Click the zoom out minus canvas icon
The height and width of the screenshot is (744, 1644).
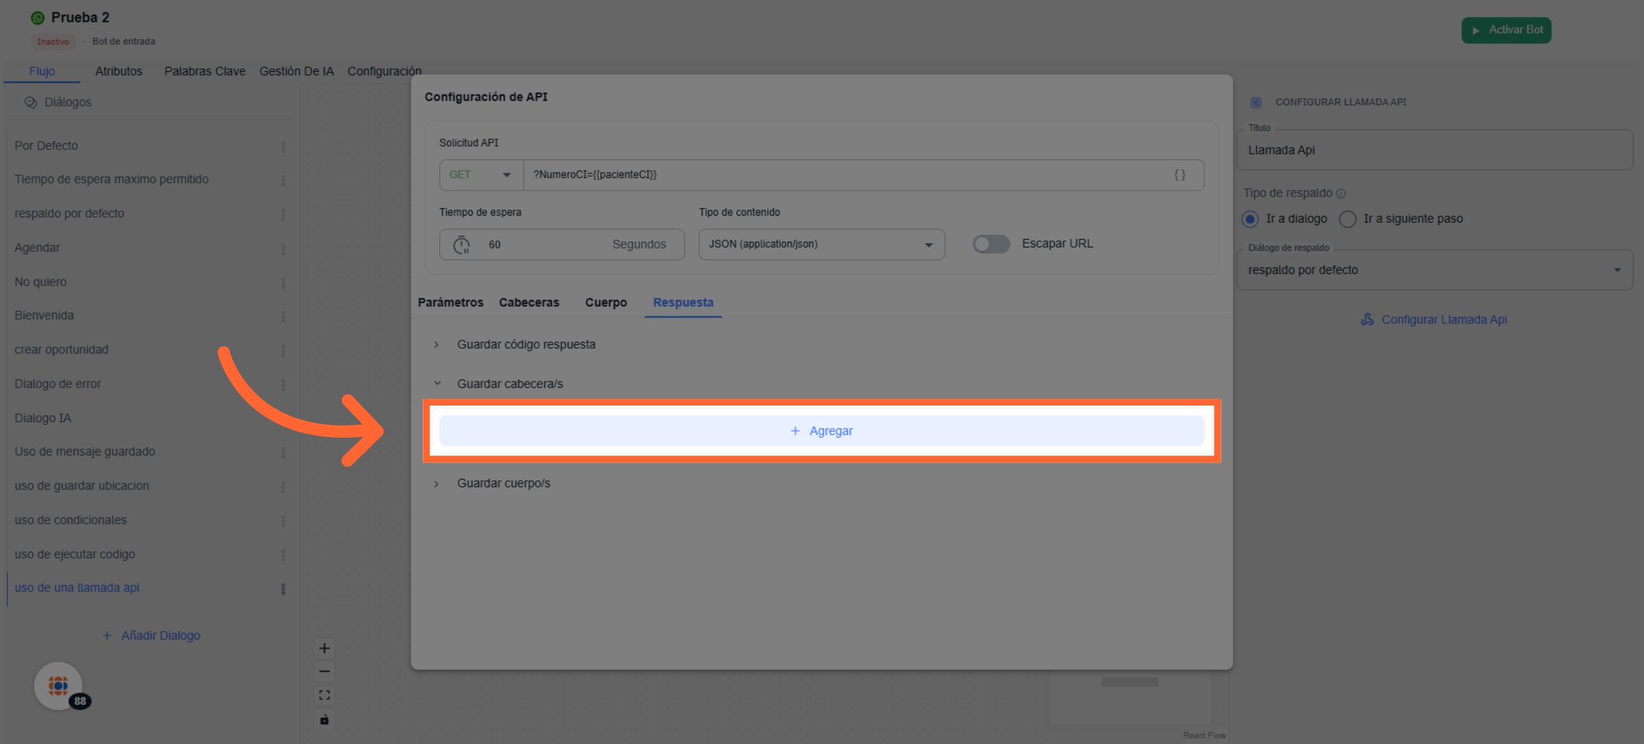(x=324, y=671)
